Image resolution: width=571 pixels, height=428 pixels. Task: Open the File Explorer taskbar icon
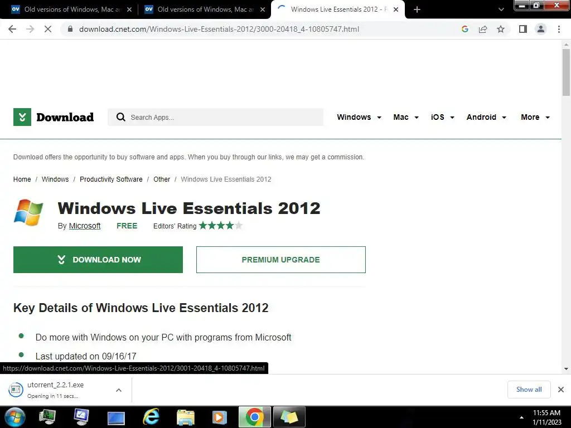click(x=185, y=417)
